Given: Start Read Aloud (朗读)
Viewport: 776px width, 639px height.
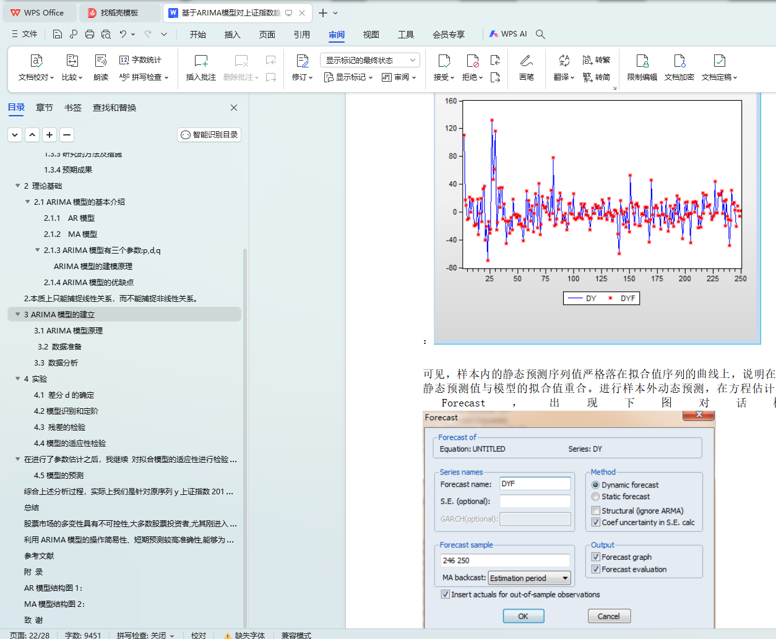Looking at the screenshot, I should (101, 67).
